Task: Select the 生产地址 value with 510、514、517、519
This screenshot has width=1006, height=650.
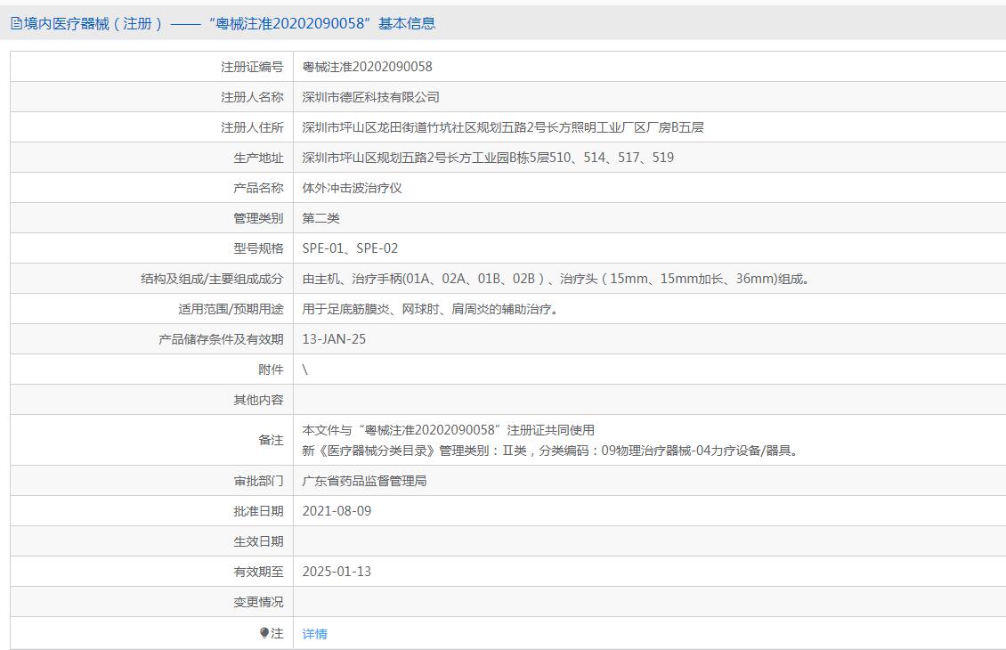Action: pyautogui.click(x=488, y=158)
